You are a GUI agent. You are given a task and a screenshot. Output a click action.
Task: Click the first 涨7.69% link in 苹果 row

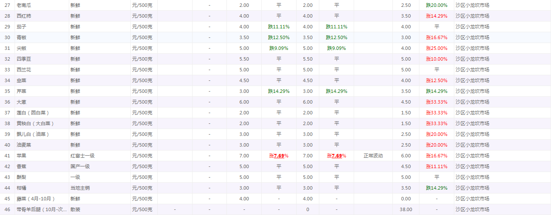[278, 156]
